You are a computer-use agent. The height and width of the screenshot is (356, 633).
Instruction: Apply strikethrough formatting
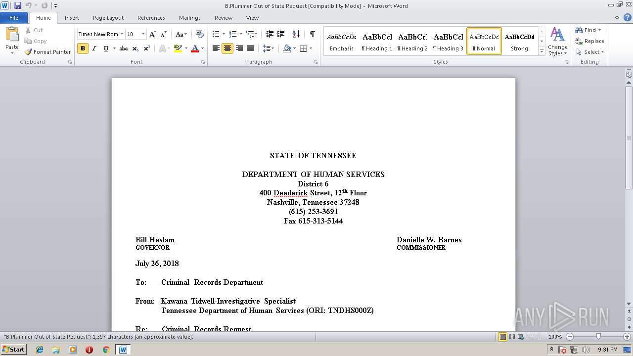124,48
